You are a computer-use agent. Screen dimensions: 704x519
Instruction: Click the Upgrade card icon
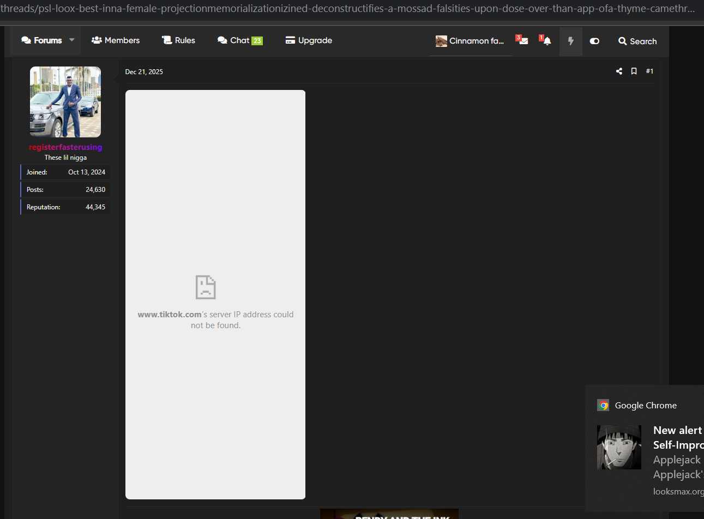point(290,40)
